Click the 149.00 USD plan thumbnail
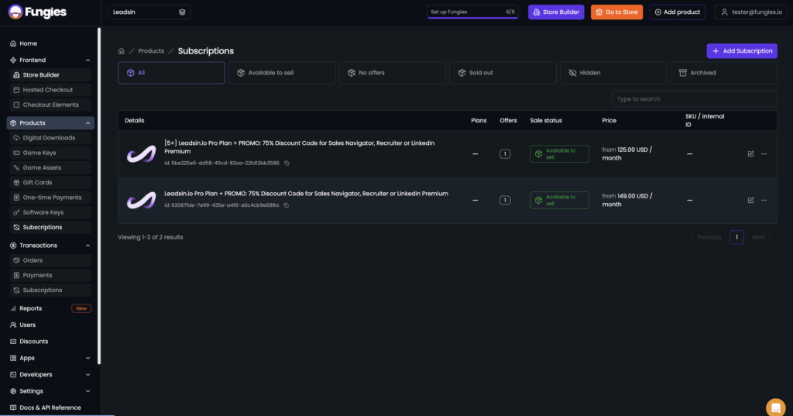This screenshot has height=416, width=793. click(141, 201)
